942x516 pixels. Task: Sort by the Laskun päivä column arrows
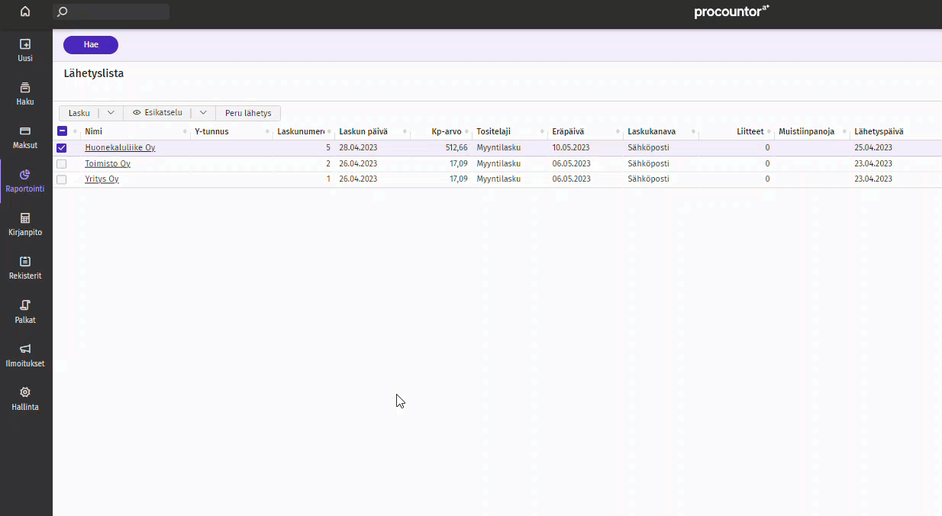405,132
